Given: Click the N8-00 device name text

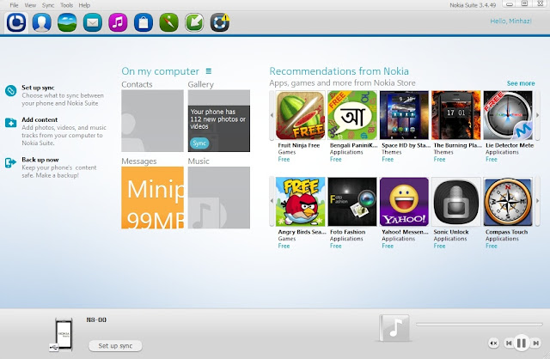Looking at the screenshot, I should [x=96, y=319].
